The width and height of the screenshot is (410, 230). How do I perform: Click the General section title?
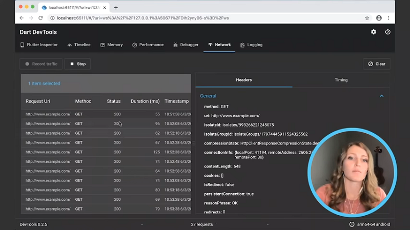[x=208, y=96]
